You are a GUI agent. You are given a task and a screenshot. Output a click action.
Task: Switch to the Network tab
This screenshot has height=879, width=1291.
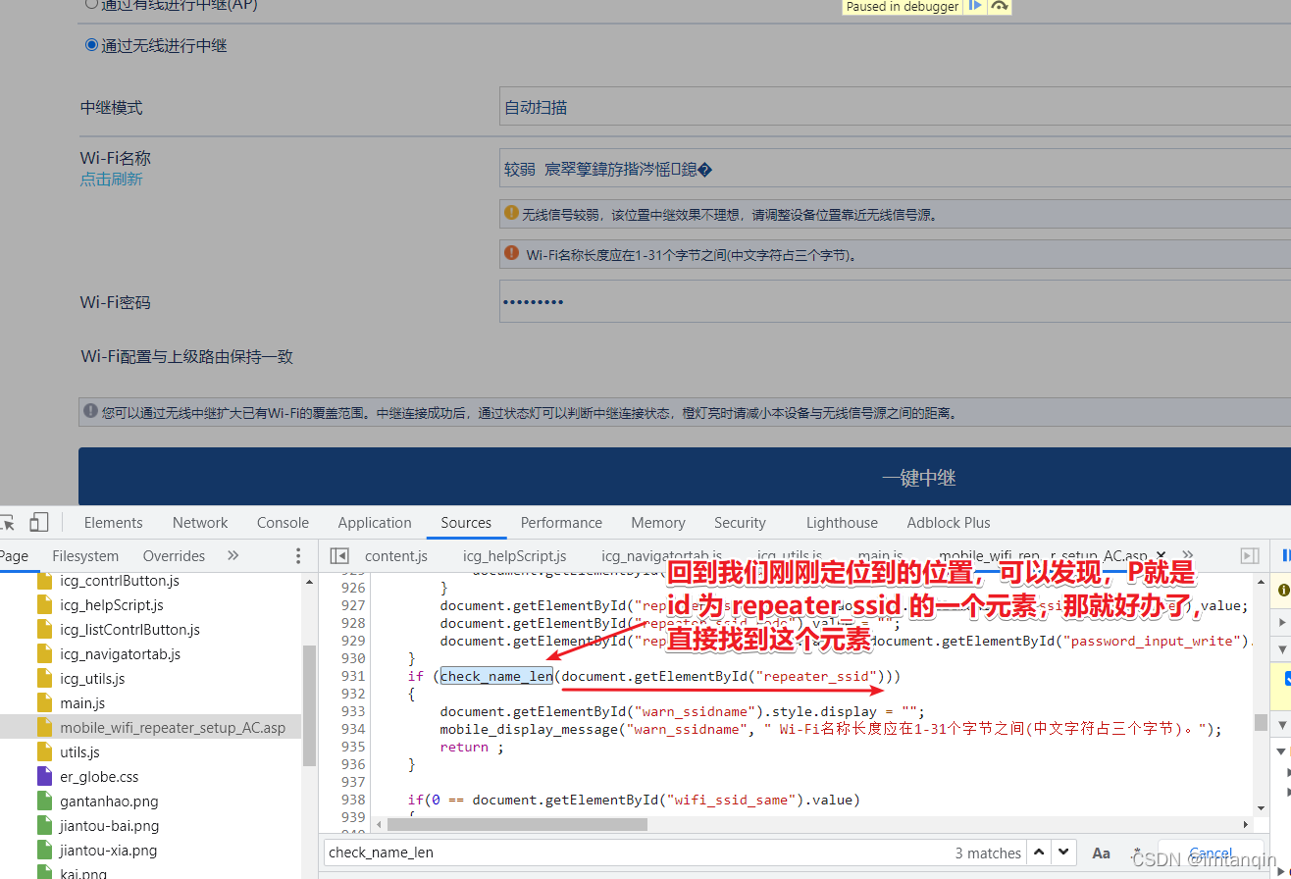click(x=200, y=523)
